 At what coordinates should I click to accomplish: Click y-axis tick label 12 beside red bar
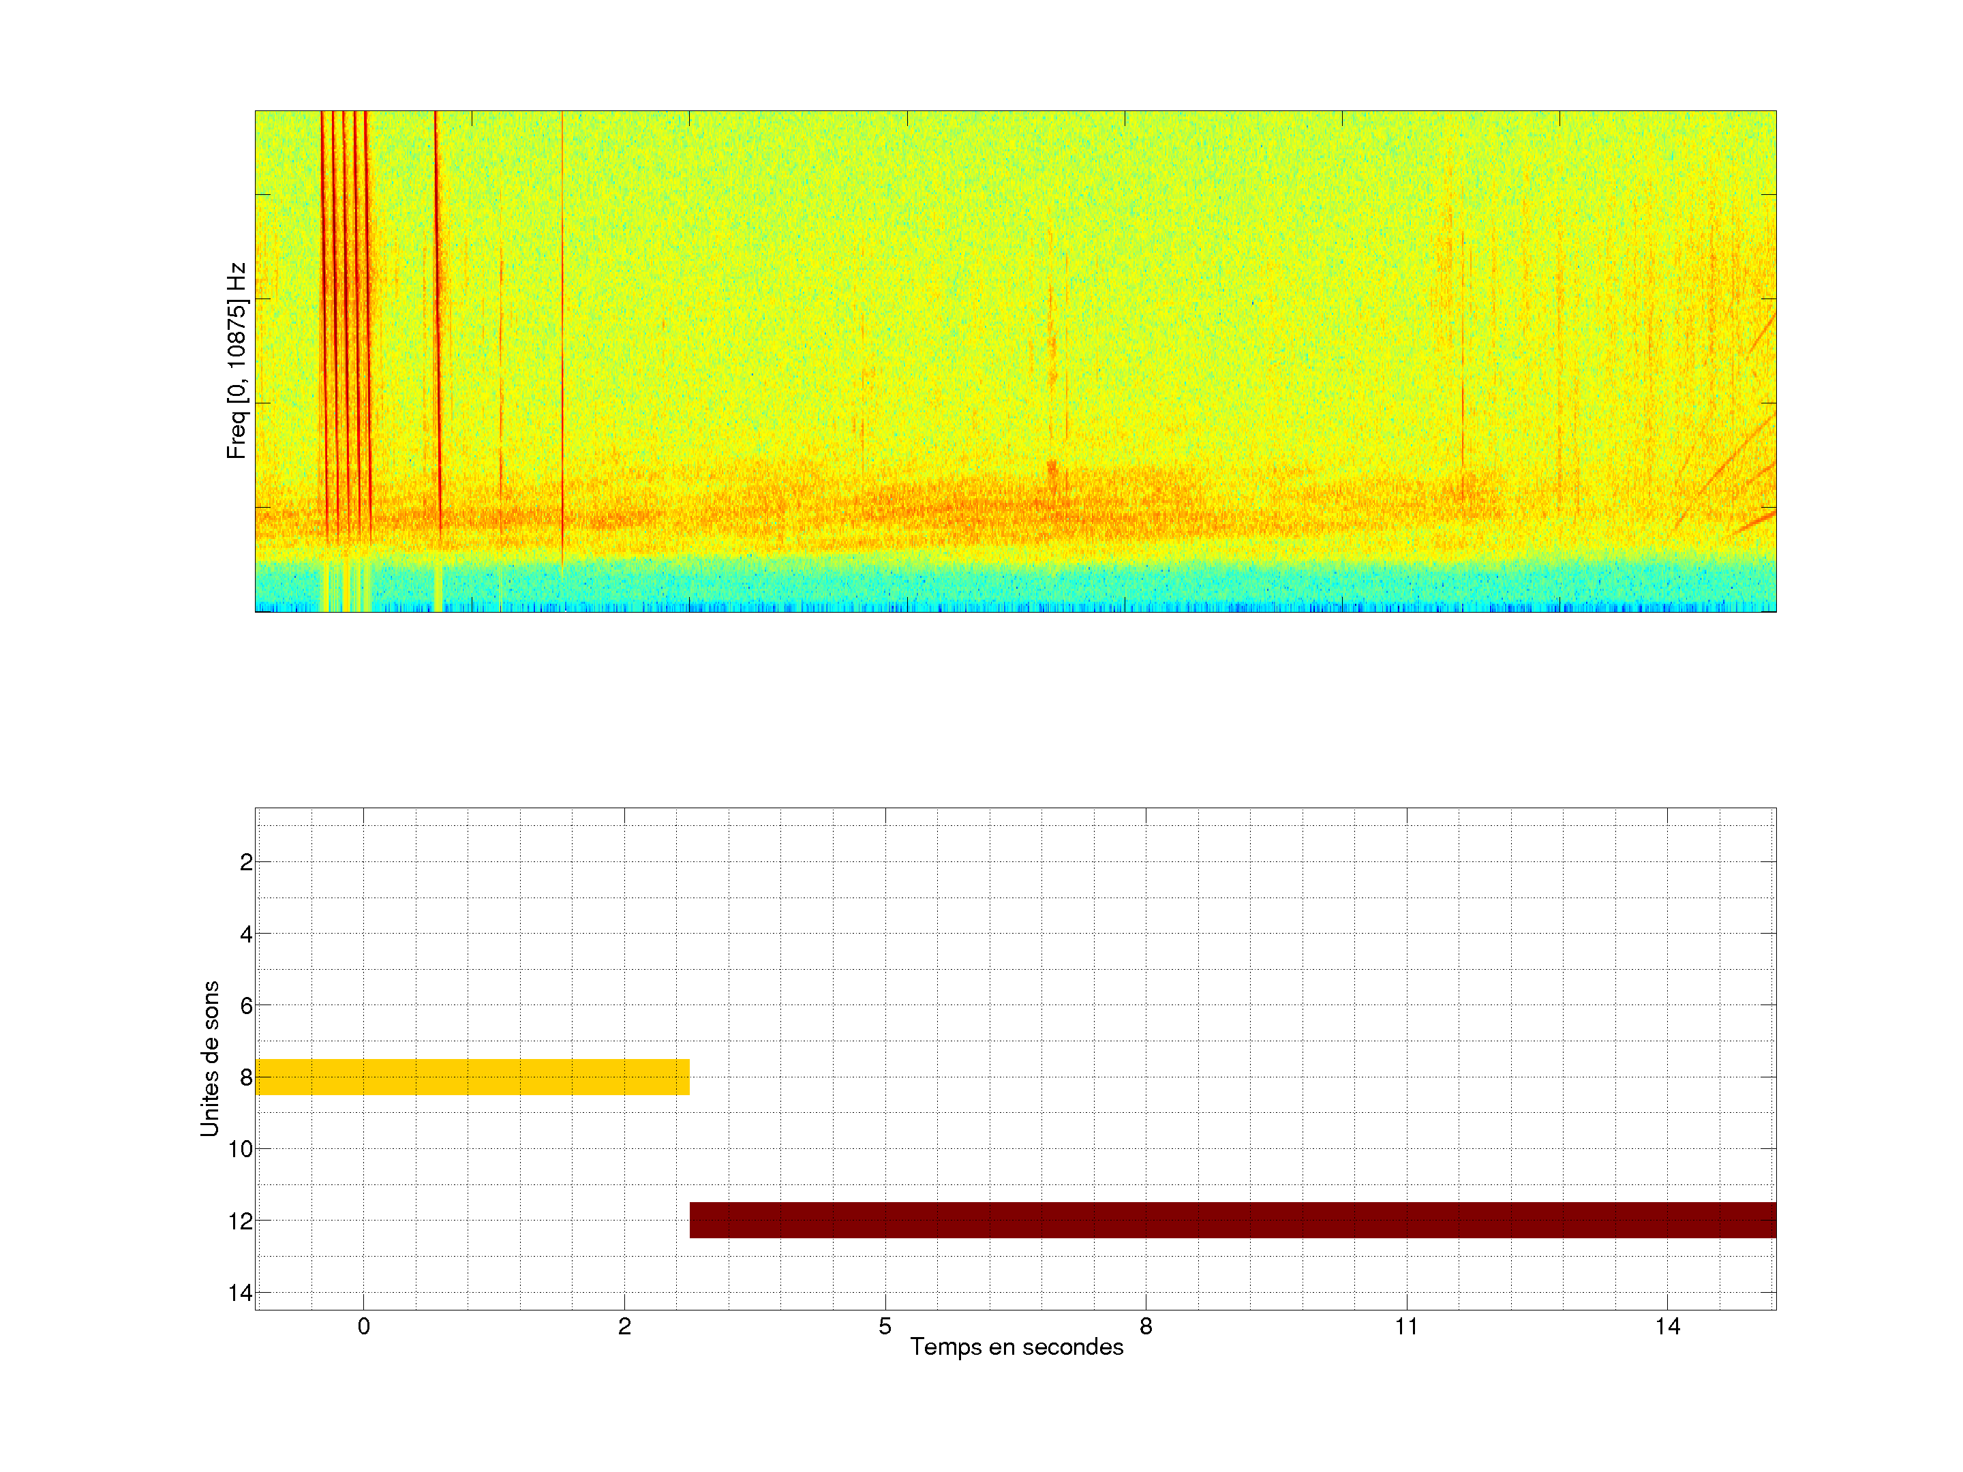[x=240, y=1221]
